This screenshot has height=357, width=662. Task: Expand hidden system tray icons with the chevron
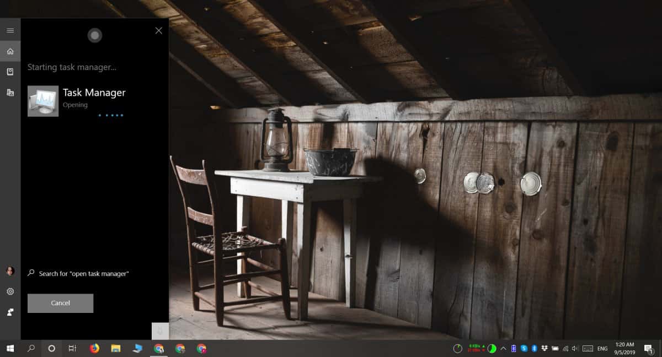503,348
